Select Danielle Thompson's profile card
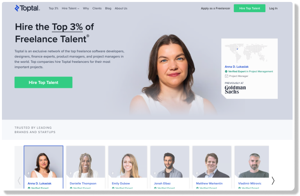Screen dimensions: 300x196 [x=85, y=167]
